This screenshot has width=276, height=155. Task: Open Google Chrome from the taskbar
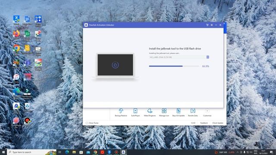click(95, 152)
